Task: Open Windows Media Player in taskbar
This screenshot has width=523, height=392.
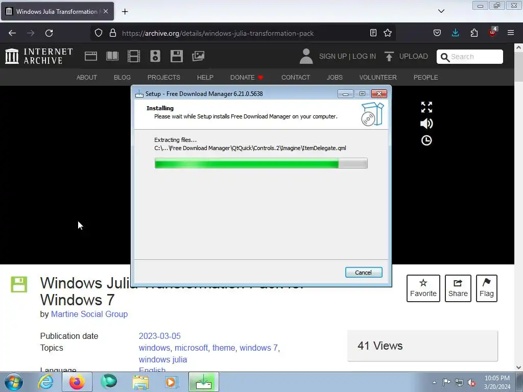Action: [x=172, y=382]
